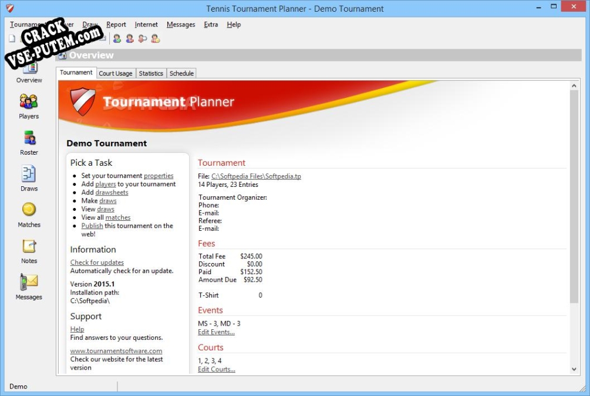Click the find player magnifier toolbar icon
Viewport: 590px width, 396px height.
click(x=143, y=38)
